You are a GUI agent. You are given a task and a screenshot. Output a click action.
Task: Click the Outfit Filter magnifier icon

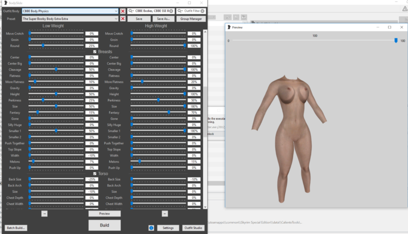[x=180, y=11]
